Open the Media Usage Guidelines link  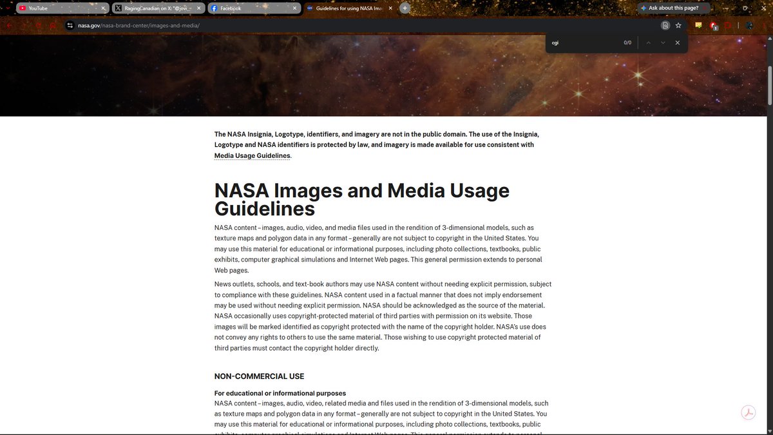tap(253, 155)
